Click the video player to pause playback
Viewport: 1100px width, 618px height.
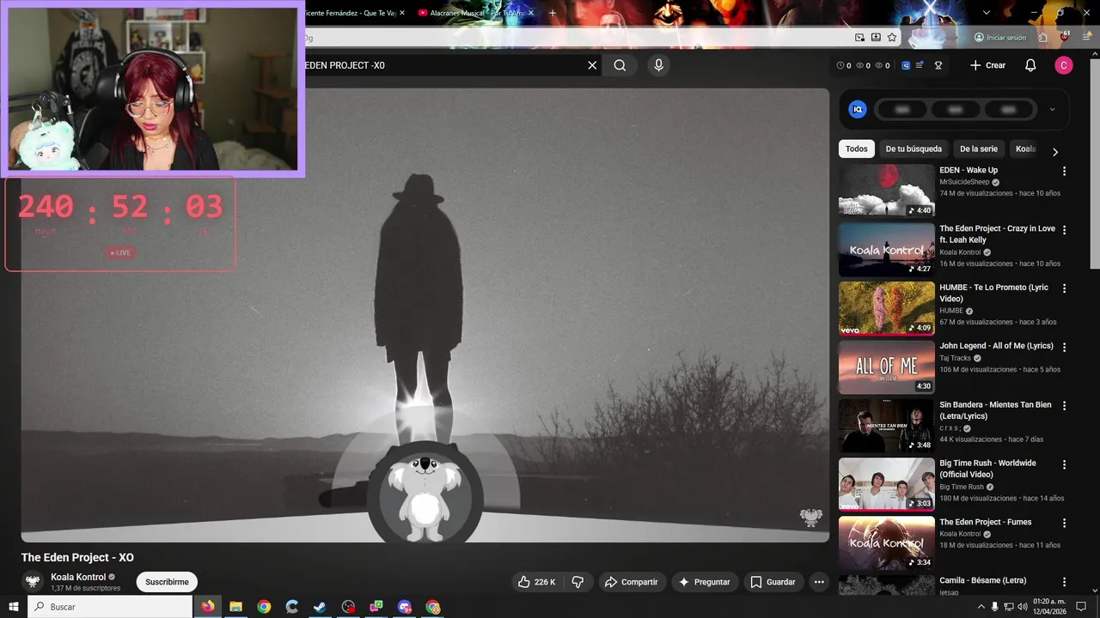pos(425,315)
